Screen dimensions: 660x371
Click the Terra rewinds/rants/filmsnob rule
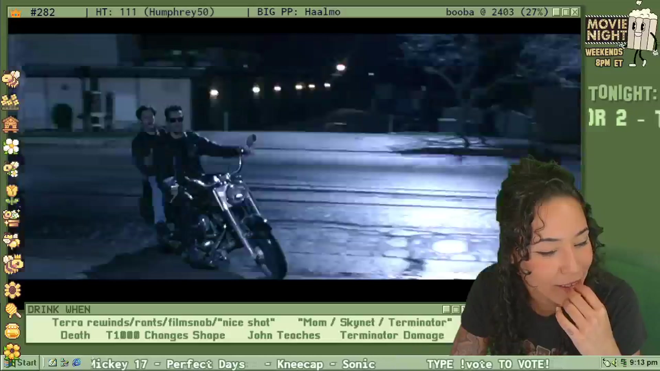click(164, 322)
